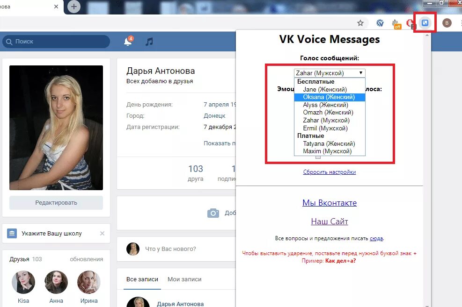Click the blue gear-shaped extension icon
Screen dimensions: 462x307
[380, 23]
